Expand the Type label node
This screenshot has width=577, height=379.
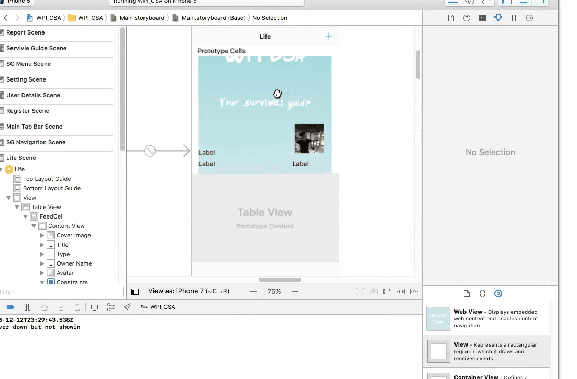click(x=42, y=254)
